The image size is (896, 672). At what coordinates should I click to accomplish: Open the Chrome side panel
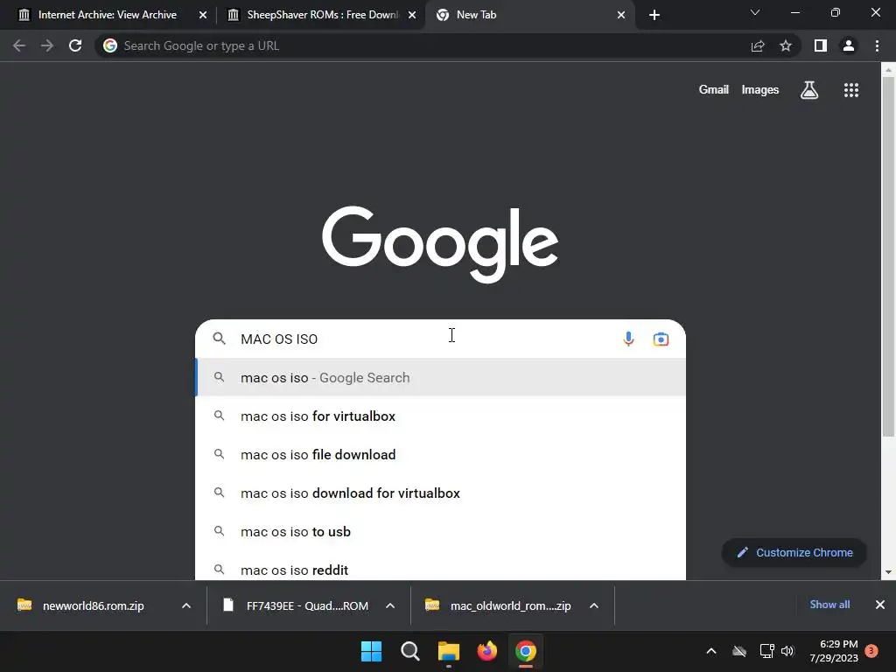pos(821,45)
